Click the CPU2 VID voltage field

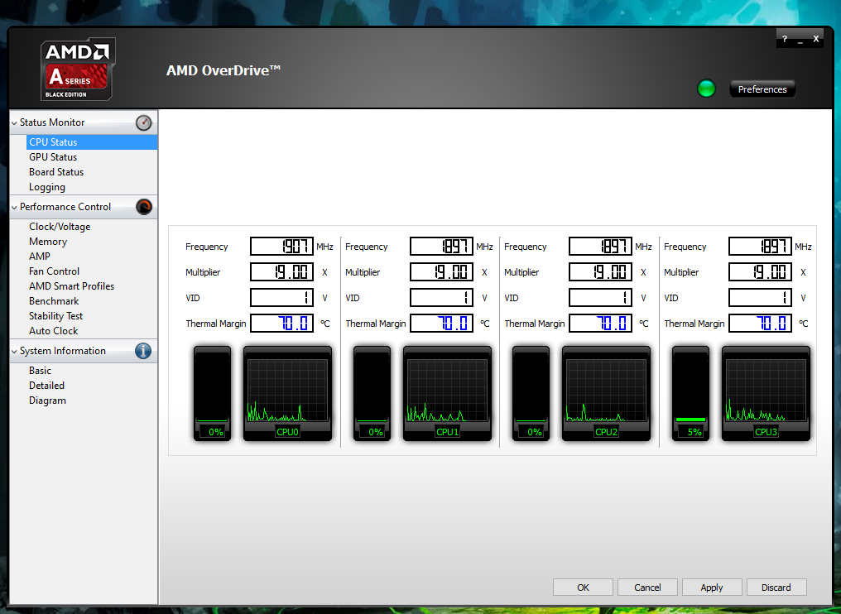[600, 298]
